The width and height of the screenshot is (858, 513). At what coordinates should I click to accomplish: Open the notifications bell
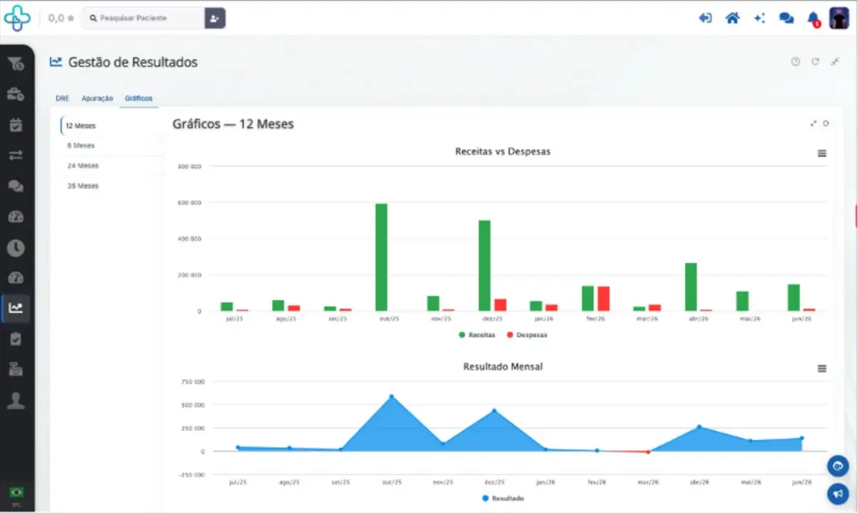click(x=813, y=18)
